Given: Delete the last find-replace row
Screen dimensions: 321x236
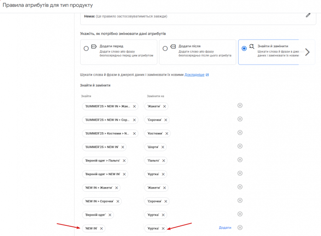Looking at the screenshot, I should pyautogui.click(x=239, y=227).
